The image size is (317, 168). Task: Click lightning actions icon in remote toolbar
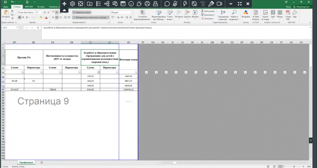click(185, 4)
